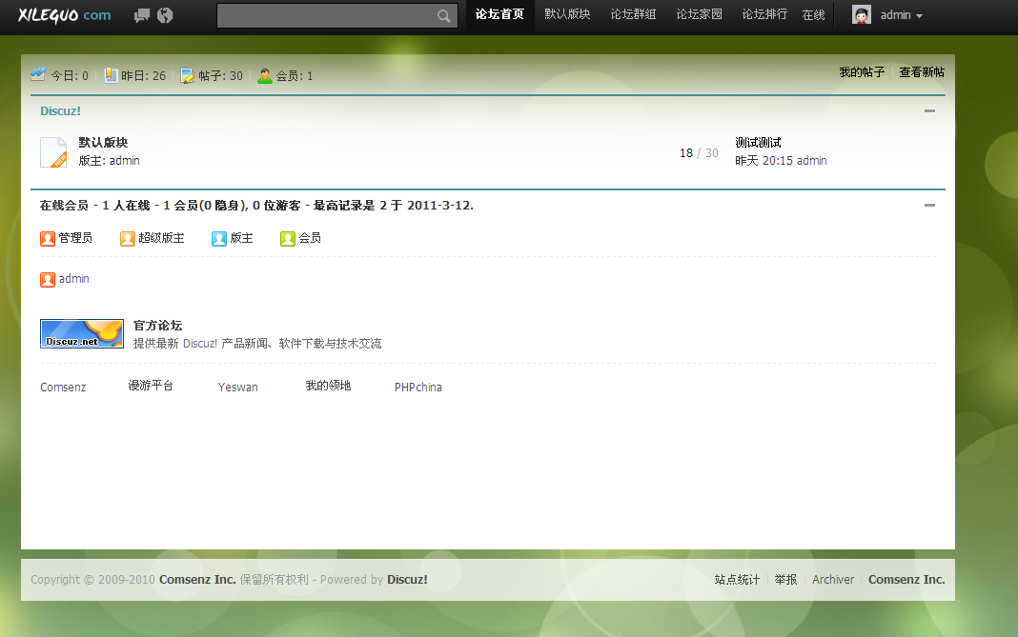Click the 今日: 0 statistic text
This screenshot has height=637, width=1018.
70,76
